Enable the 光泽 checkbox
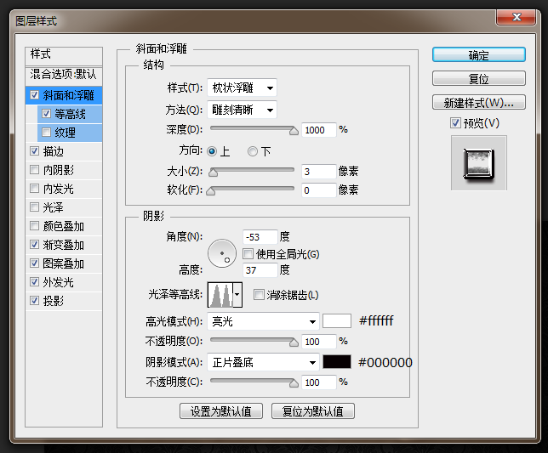Screen dimensions: 548x453 (34, 207)
